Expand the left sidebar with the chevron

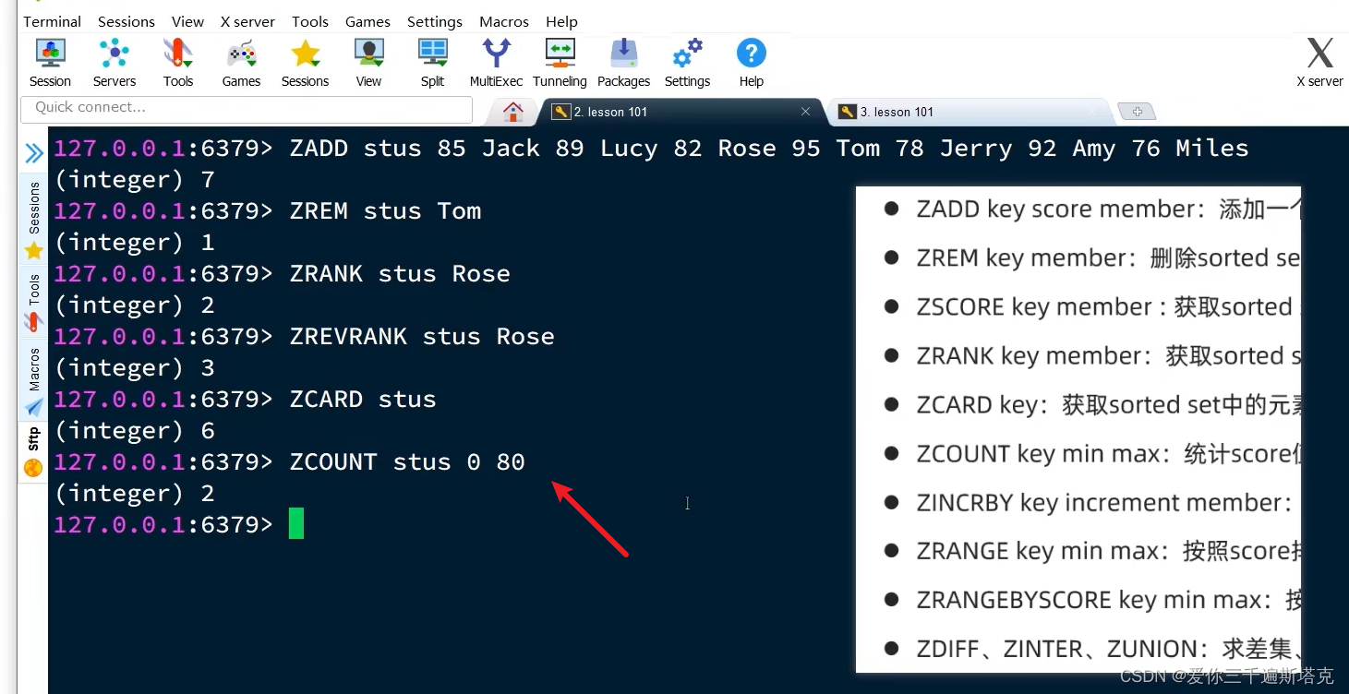click(x=33, y=151)
